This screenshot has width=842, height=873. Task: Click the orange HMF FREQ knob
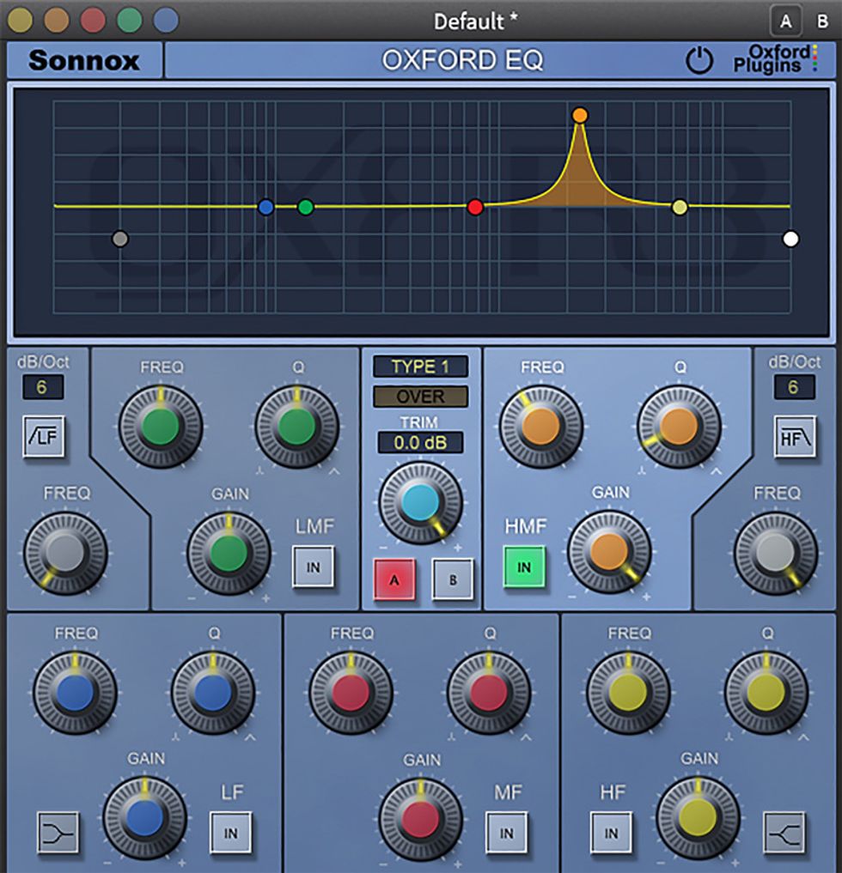(x=541, y=427)
